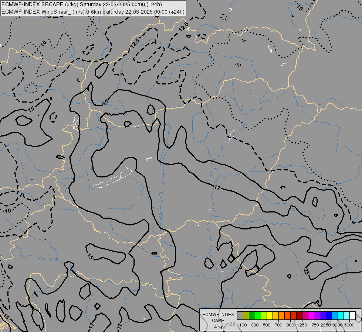
Task: Click the 5000 value on the legend scale
Action: click(349, 325)
